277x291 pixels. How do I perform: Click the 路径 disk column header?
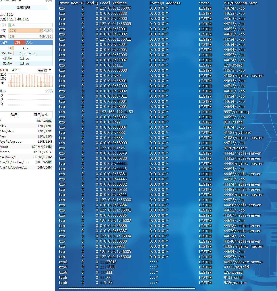pyautogui.click(x=14, y=115)
